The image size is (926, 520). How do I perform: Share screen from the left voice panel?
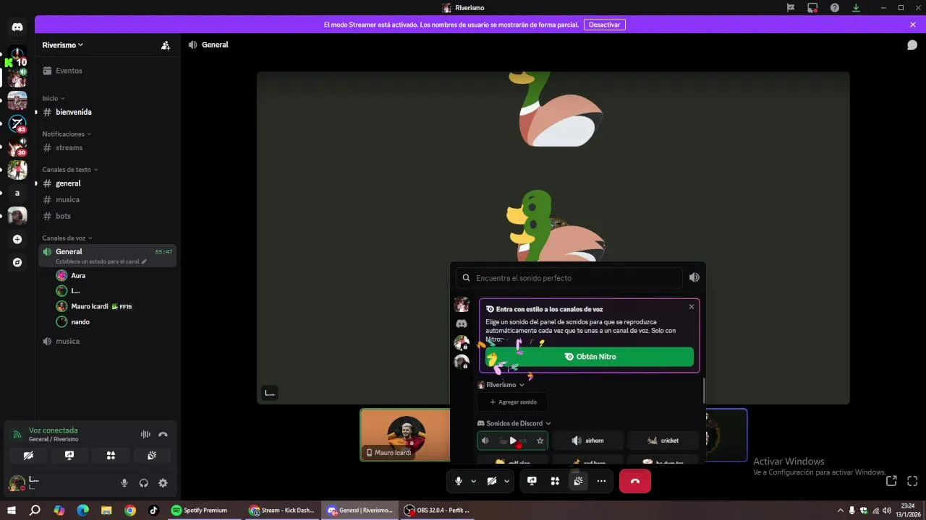pos(69,456)
